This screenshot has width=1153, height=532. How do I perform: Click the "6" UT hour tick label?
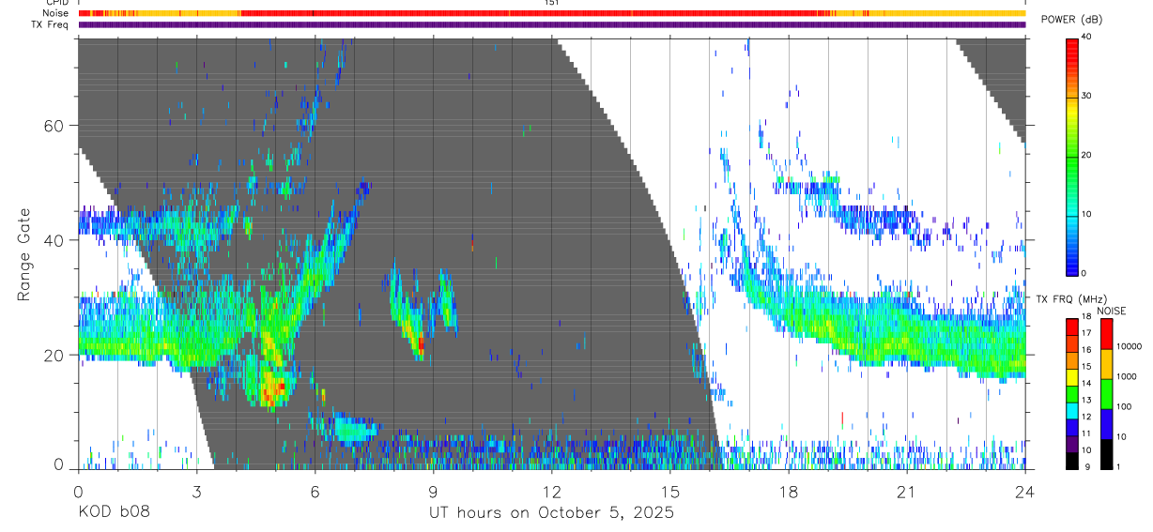pos(315,491)
